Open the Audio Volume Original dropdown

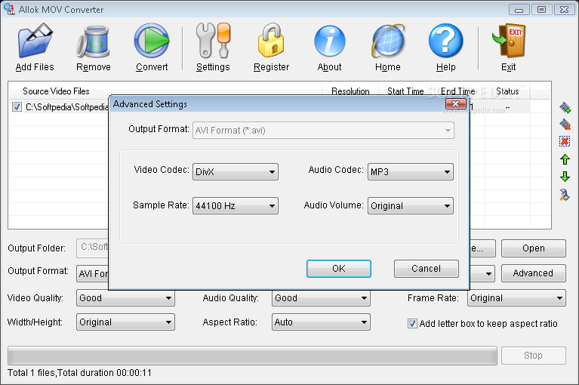point(410,205)
